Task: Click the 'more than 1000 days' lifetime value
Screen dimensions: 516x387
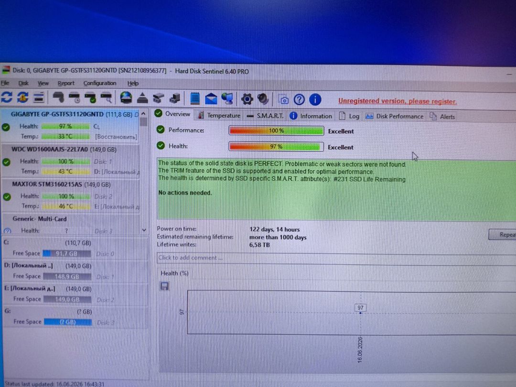Action: point(278,237)
